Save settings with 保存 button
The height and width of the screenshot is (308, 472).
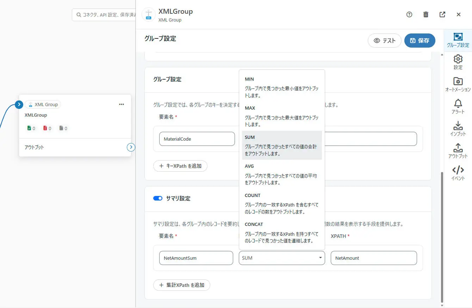click(x=420, y=41)
